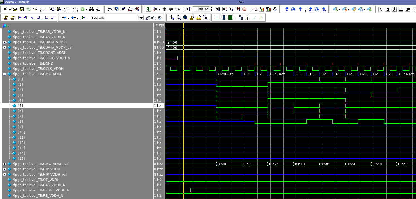The height and width of the screenshot is (199, 416).
Task: Collapse the GPIO_VDDH bus signal
Action: 4,74
